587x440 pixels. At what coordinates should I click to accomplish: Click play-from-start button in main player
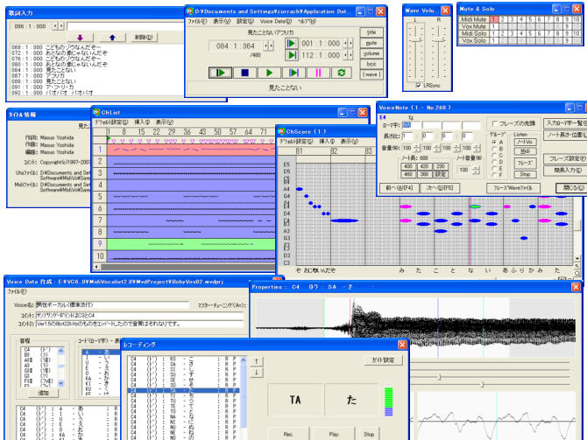220,73
